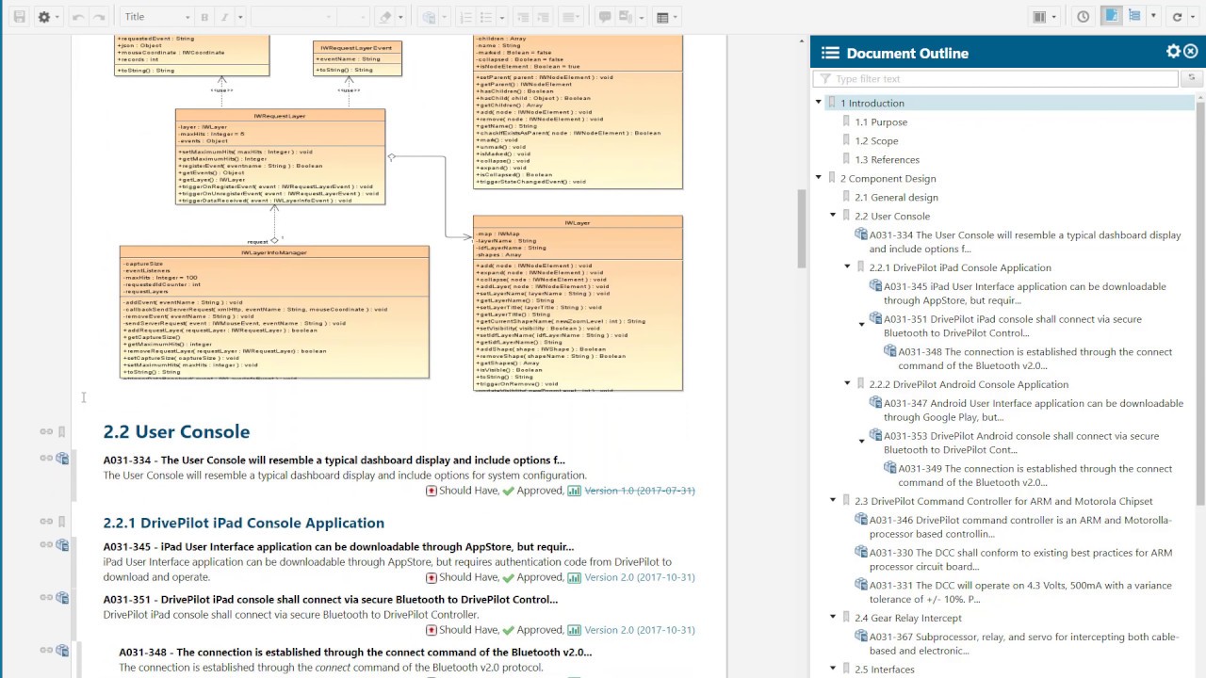
Task: Toggle the document view mode button
Action: 1111,17
